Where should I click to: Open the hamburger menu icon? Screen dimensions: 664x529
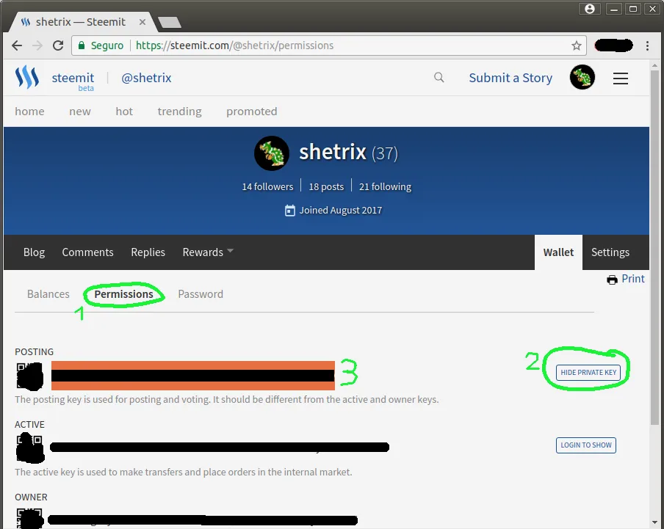pos(621,79)
